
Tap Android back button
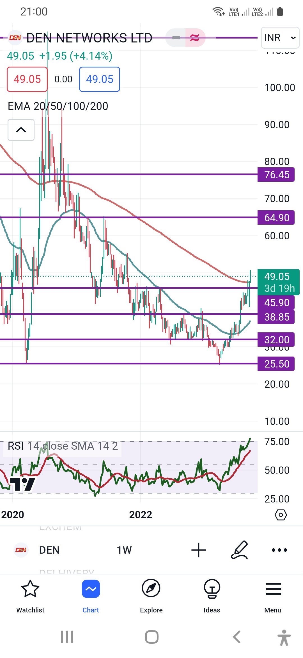(x=237, y=637)
